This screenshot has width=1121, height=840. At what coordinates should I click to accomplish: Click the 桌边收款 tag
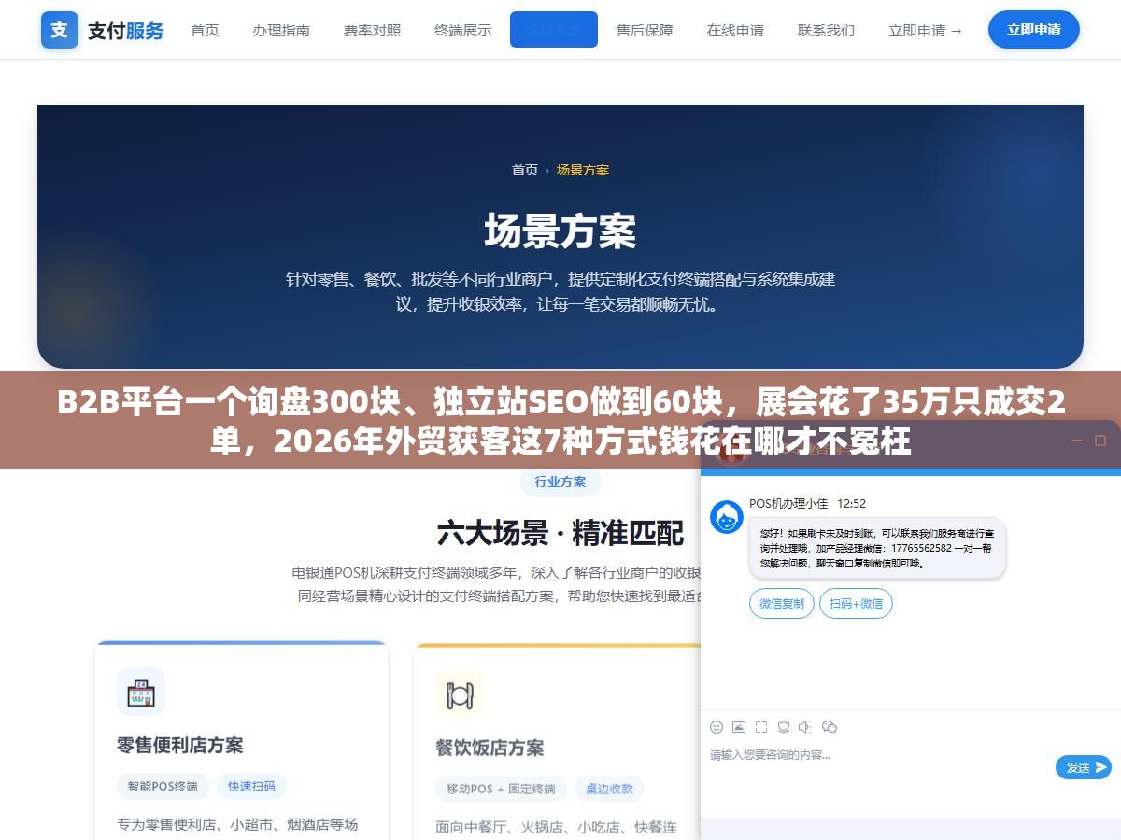pyautogui.click(x=609, y=789)
